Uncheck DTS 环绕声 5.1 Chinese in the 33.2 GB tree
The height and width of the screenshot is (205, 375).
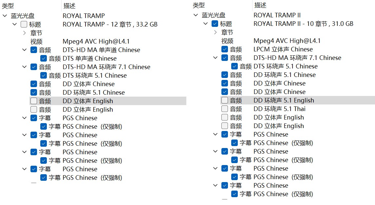44,75
